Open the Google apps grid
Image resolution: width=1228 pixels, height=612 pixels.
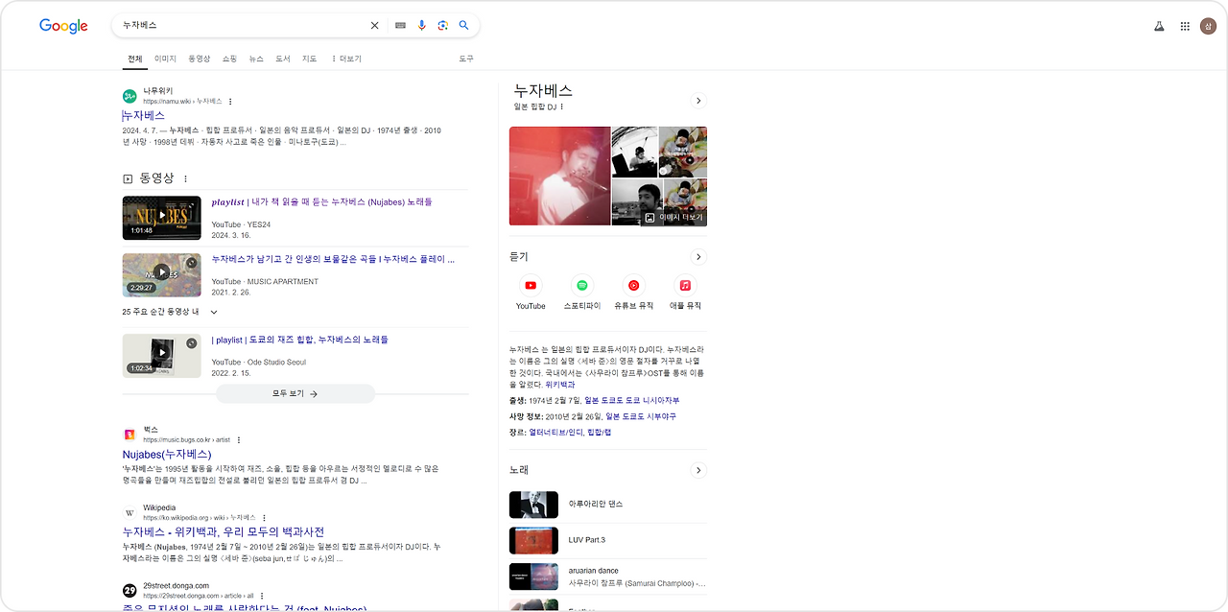pos(1185,26)
